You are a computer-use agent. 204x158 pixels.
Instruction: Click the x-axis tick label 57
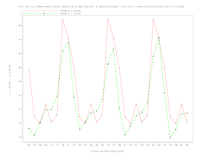(x=136, y=145)
